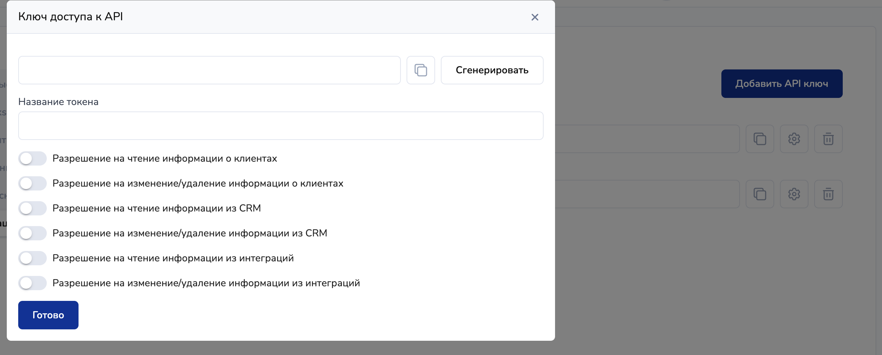
Task: Open settings for the first API key
Action: [x=794, y=139]
